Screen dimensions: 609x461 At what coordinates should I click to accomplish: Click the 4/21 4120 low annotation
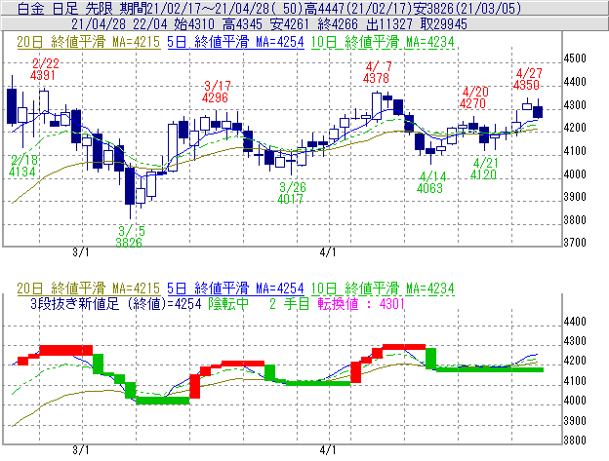(484, 169)
